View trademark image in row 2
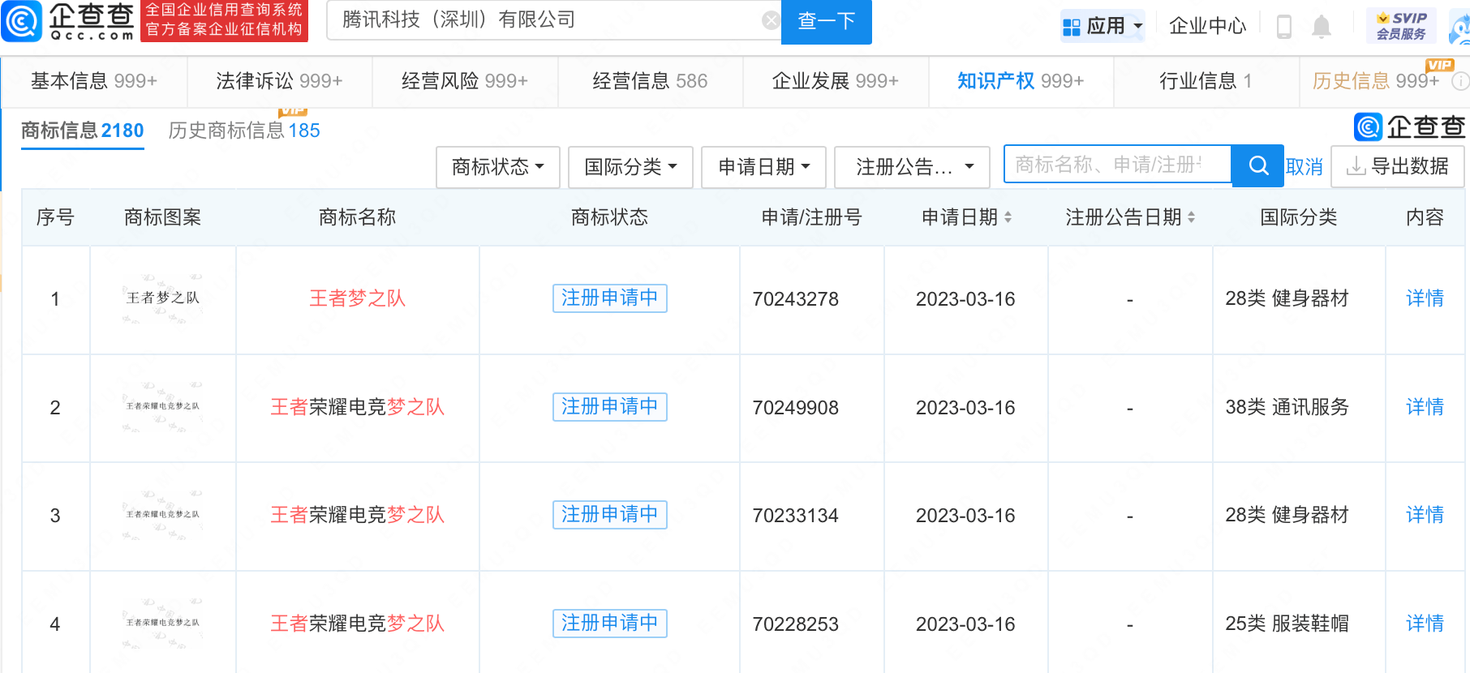The image size is (1470, 673). pyautogui.click(x=163, y=407)
